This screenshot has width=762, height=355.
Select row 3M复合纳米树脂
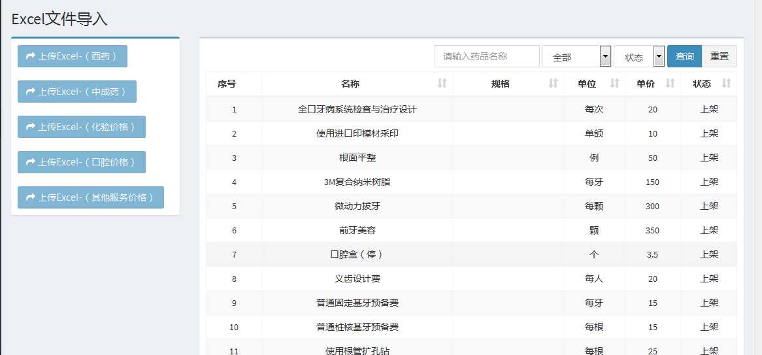(x=471, y=182)
